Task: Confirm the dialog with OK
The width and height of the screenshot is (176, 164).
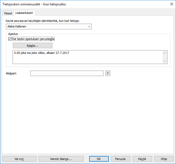Action: click(x=99, y=159)
